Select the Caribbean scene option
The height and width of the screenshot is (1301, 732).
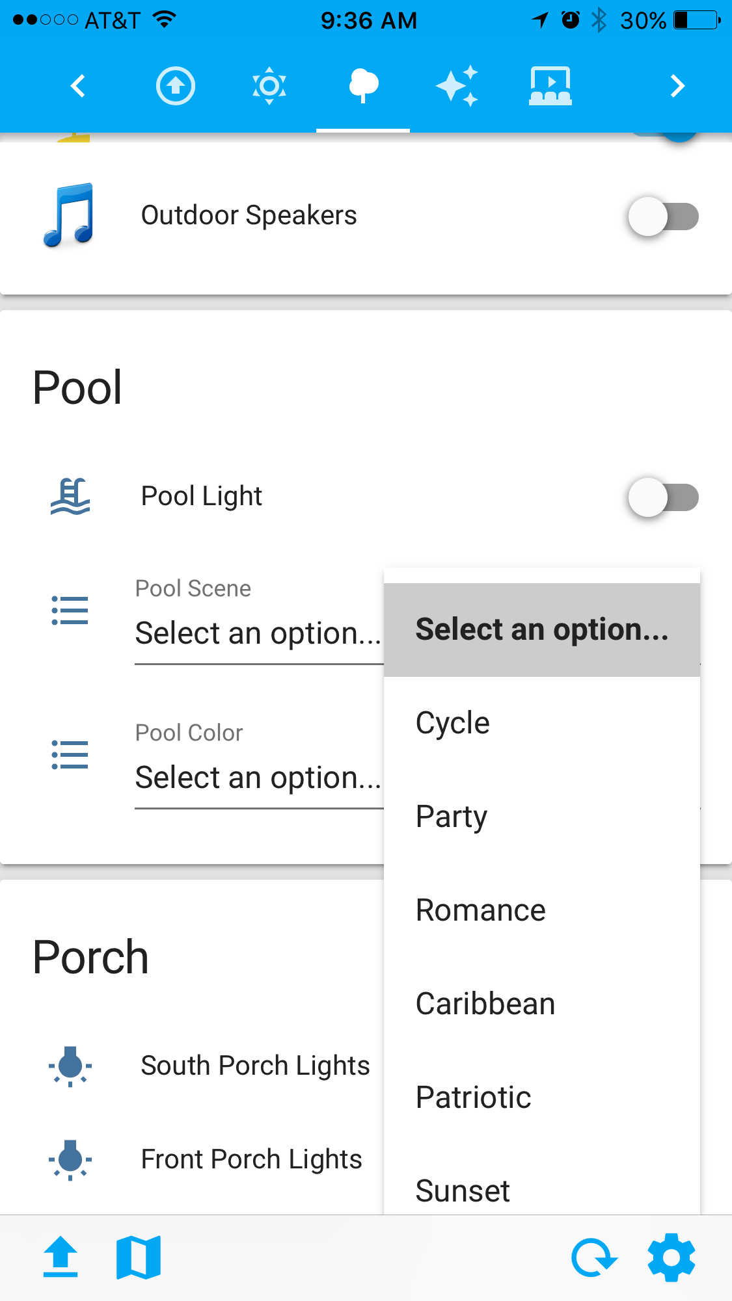pos(485,1004)
